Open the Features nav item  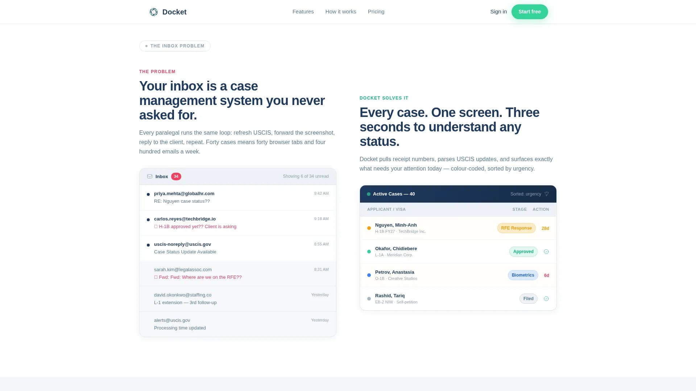click(303, 12)
